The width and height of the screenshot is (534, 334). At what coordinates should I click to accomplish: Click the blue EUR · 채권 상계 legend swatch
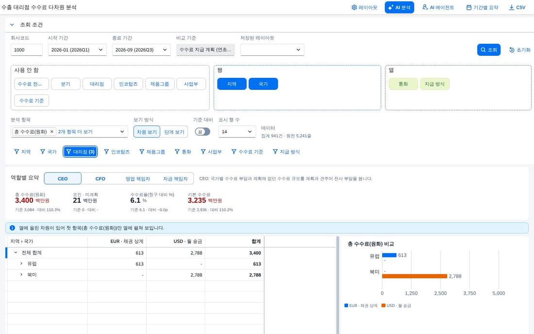pos(346,306)
